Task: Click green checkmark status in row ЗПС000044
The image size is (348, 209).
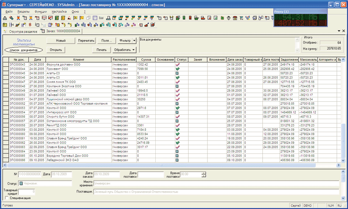Action: 177,69
